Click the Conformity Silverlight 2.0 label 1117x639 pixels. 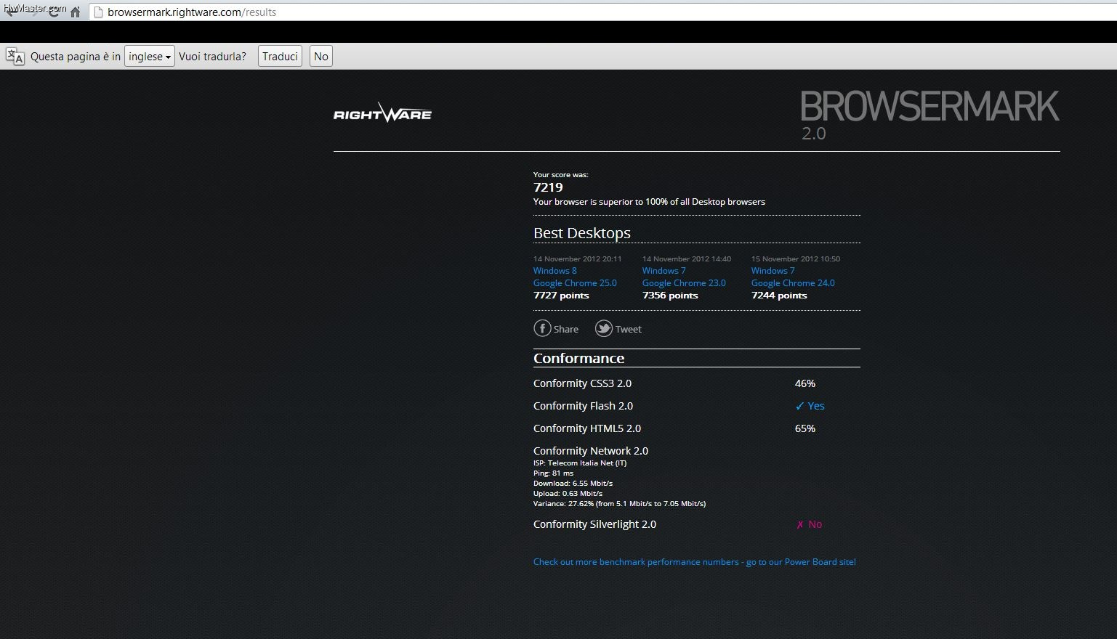[594, 524]
